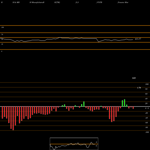Click the longest red histogram bar
This screenshot has width=150, height=150.
tap(13, 118)
